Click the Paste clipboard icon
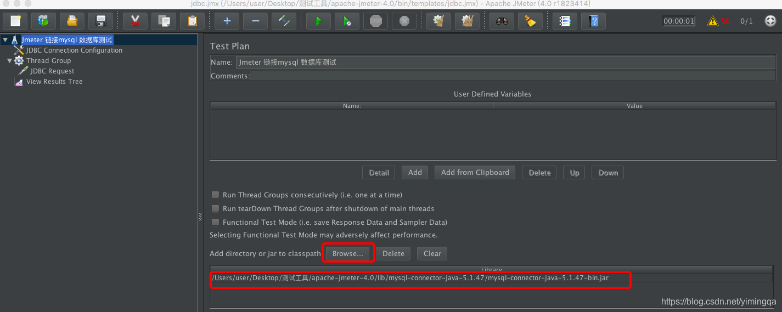 [192, 21]
